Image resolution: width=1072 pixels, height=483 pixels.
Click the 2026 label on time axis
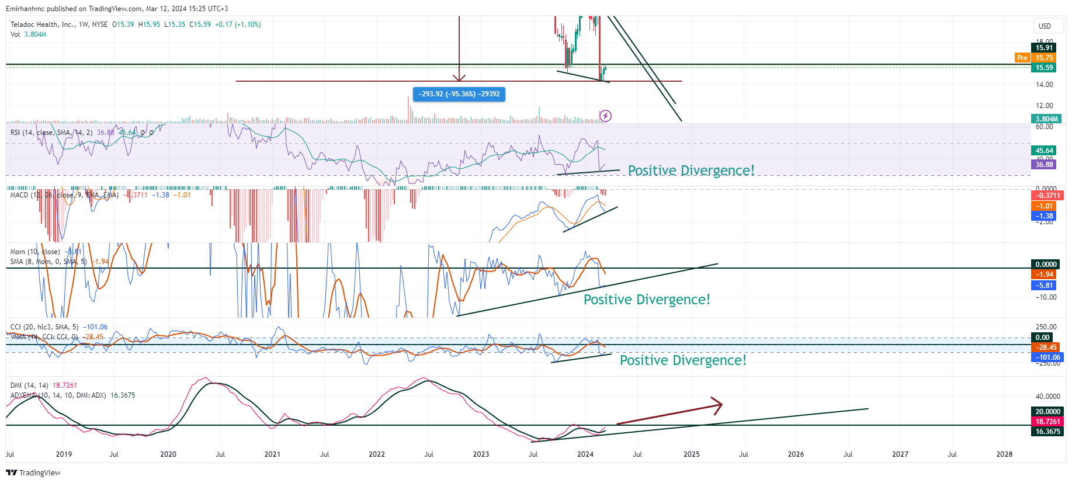point(796,454)
